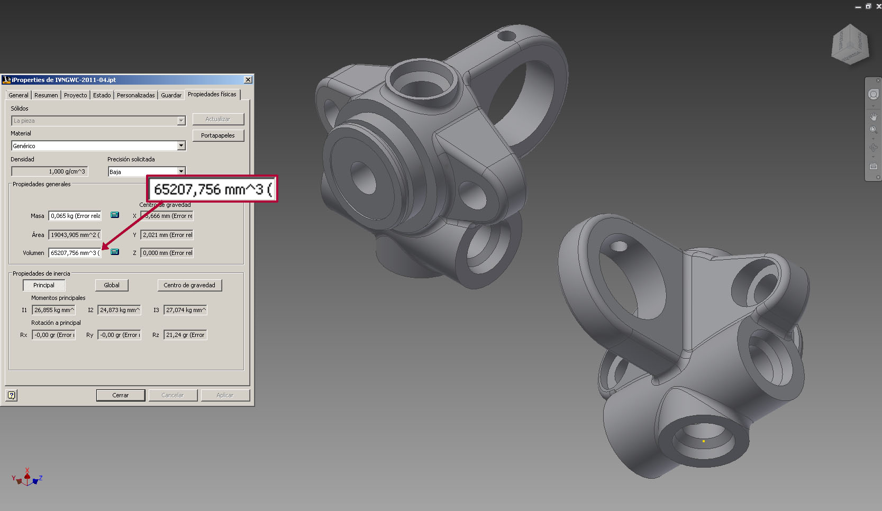Viewport: 882px width, 511px height.
Task: Open the Precisión solicitada dropdown
Action: click(x=147, y=171)
